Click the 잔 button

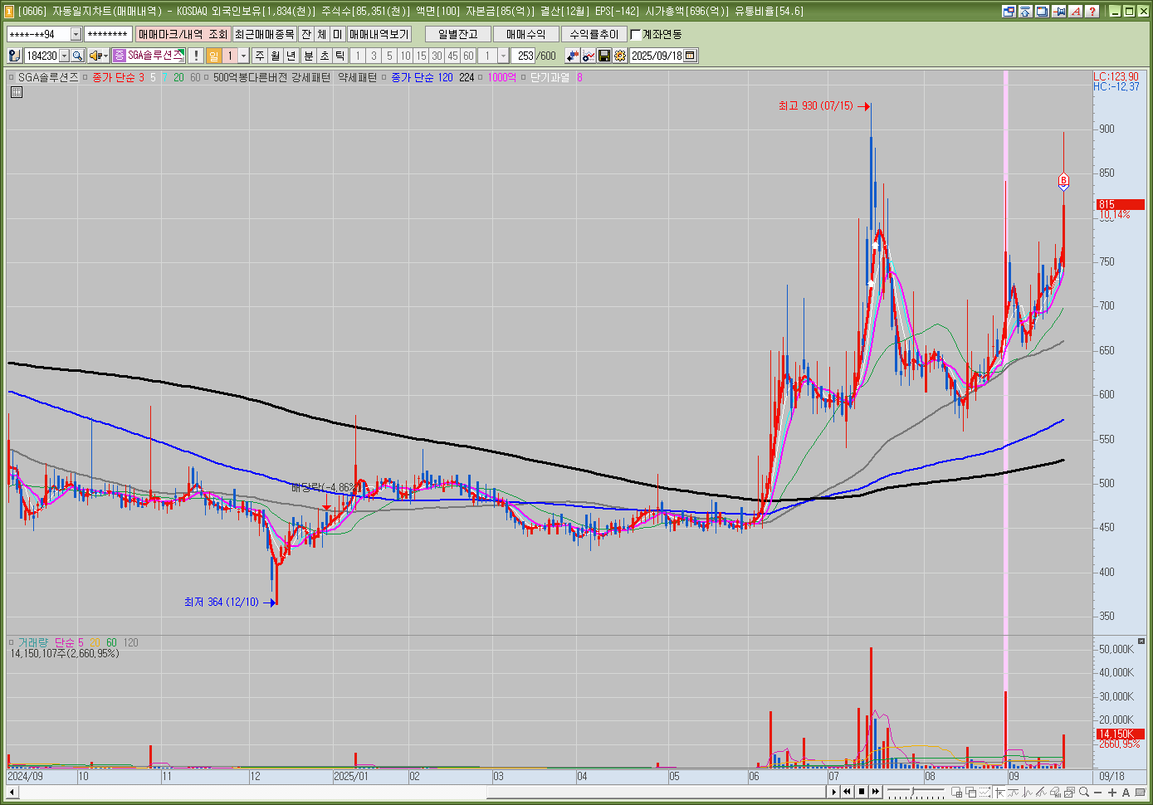pos(306,34)
